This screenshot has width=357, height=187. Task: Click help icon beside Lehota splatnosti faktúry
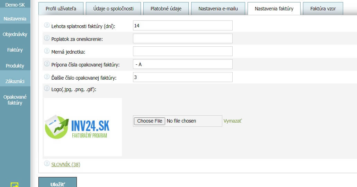47,25
